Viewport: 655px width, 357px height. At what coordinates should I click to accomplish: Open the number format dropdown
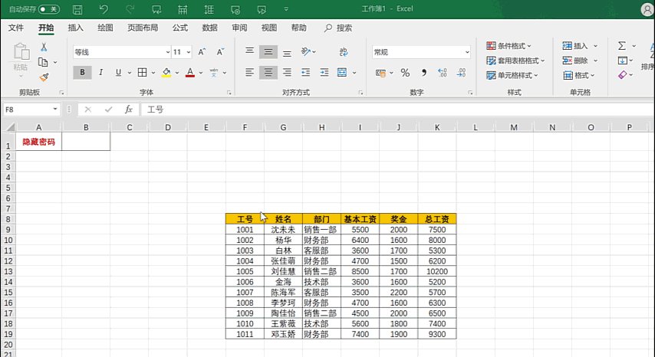tap(467, 52)
